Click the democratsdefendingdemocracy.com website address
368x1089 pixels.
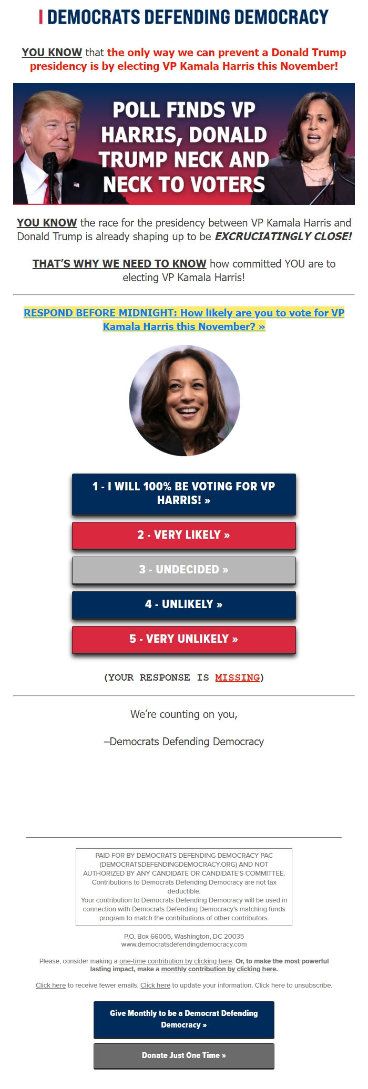(x=184, y=944)
